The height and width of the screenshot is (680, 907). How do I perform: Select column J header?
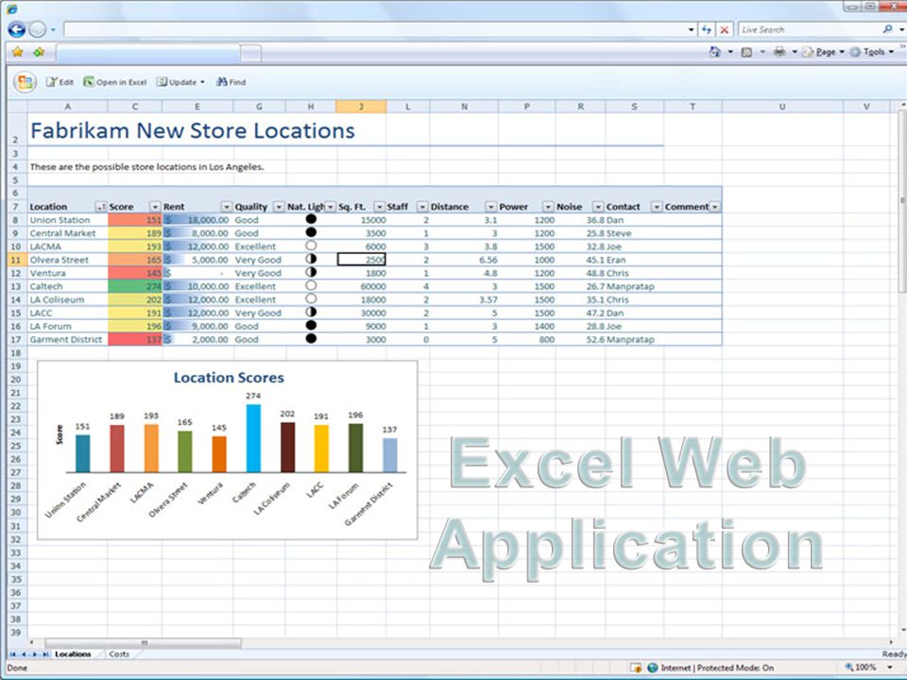pos(361,107)
